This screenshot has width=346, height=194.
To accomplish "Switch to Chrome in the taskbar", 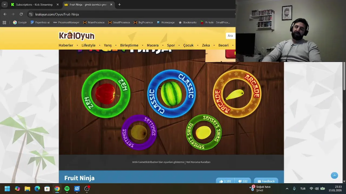I will (x=57, y=189).
